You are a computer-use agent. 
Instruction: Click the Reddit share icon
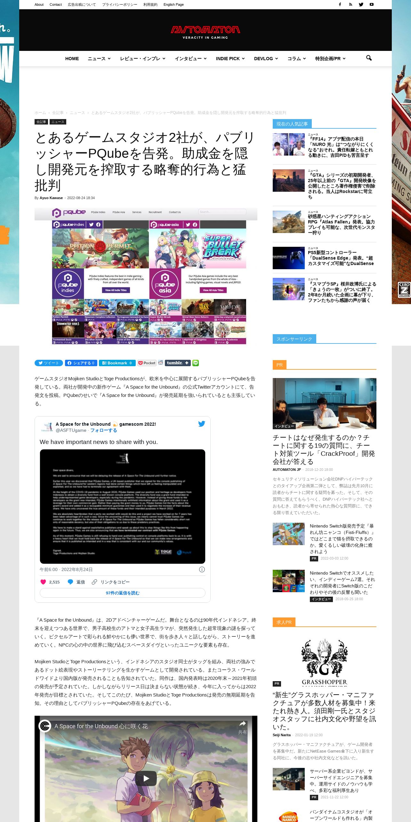(161, 363)
